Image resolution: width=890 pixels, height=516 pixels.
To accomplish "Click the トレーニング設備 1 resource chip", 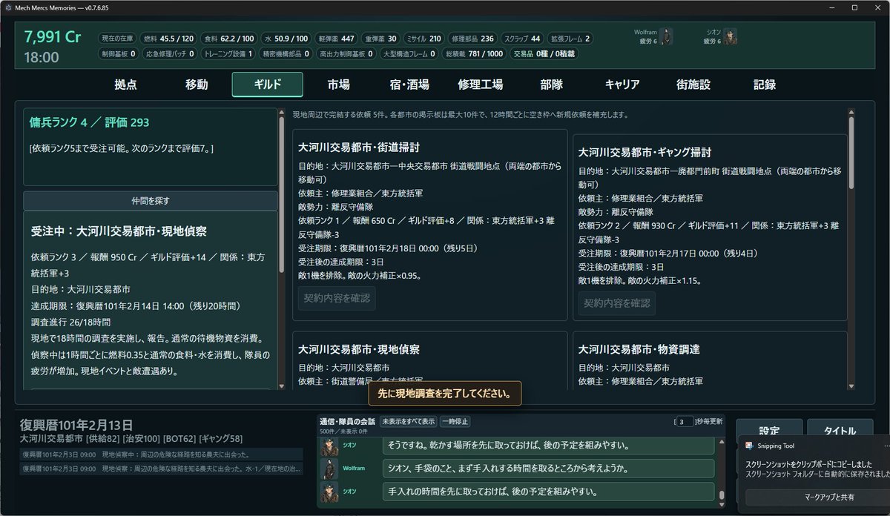I will tap(228, 53).
